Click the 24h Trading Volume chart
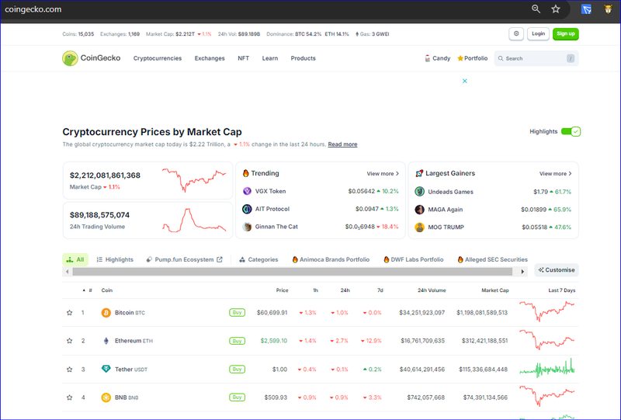The height and width of the screenshot is (420, 621). point(194,220)
